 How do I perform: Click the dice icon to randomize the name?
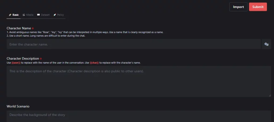(x=266, y=44)
